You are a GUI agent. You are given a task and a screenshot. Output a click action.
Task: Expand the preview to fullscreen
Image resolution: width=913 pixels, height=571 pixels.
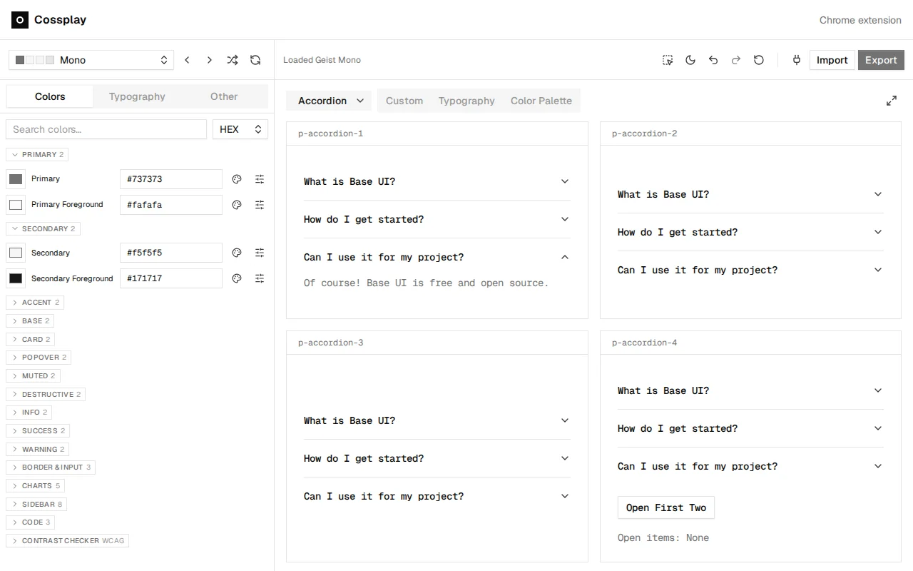(x=892, y=101)
